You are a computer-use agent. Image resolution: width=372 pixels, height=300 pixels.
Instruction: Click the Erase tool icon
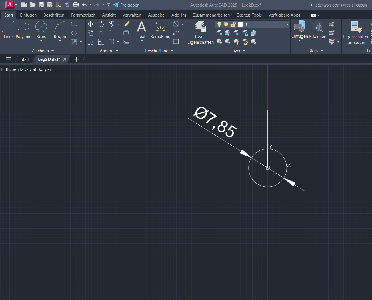126,24
